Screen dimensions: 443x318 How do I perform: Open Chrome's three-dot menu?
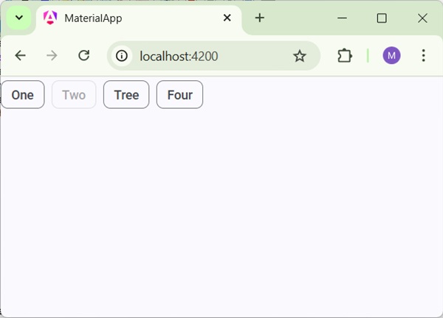[x=423, y=56]
